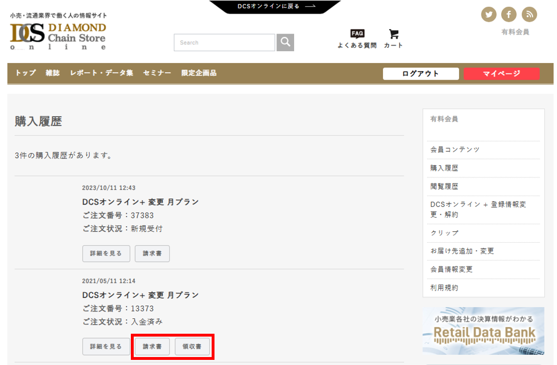This screenshot has height=365, width=557.
Task: Select 雑誌 in the navigation bar
Action: pos(53,73)
